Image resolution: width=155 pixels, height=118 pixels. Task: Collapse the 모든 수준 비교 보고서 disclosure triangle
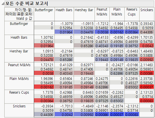tap(3, 4)
